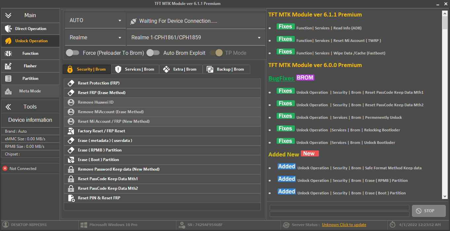450x231 pixels.
Task: Click the Partition sidebar icon
Action: point(9,79)
